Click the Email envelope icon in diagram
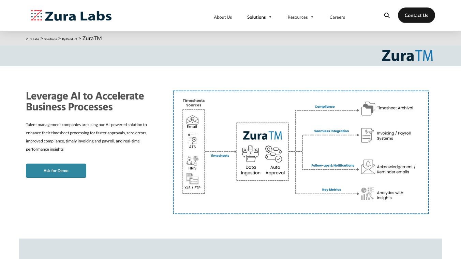Image resolution: width=461 pixels, height=259 pixels. tap(192, 120)
